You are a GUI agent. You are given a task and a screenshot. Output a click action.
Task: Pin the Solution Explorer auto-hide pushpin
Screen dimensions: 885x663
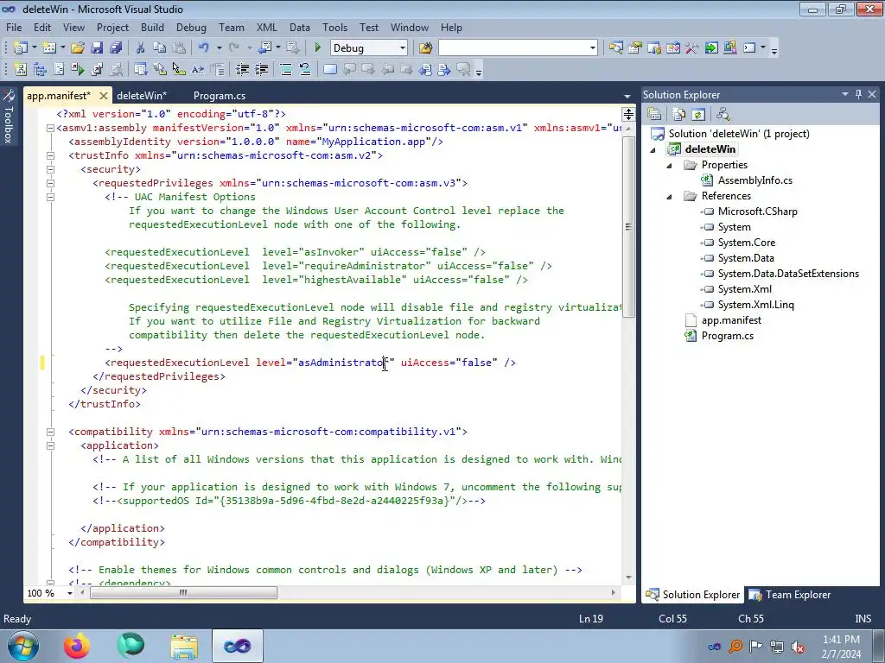[858, 94]
